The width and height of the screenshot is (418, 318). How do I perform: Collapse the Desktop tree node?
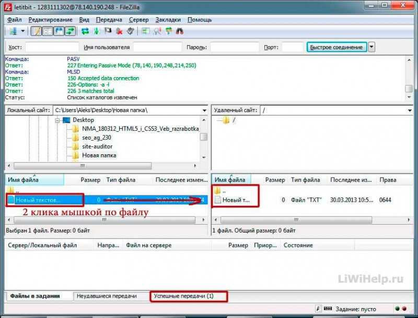point(57,120)
